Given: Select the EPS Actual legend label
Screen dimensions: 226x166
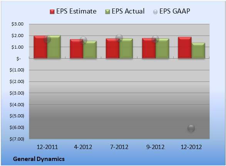Looking at the screenshot, I should pos(128,11).
